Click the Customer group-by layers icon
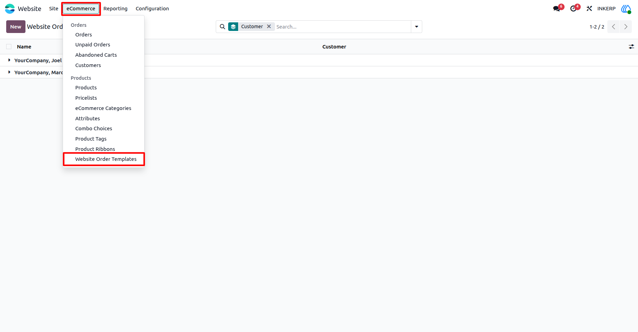The width and height of the screenshot is (638, 332). (233, 27)
